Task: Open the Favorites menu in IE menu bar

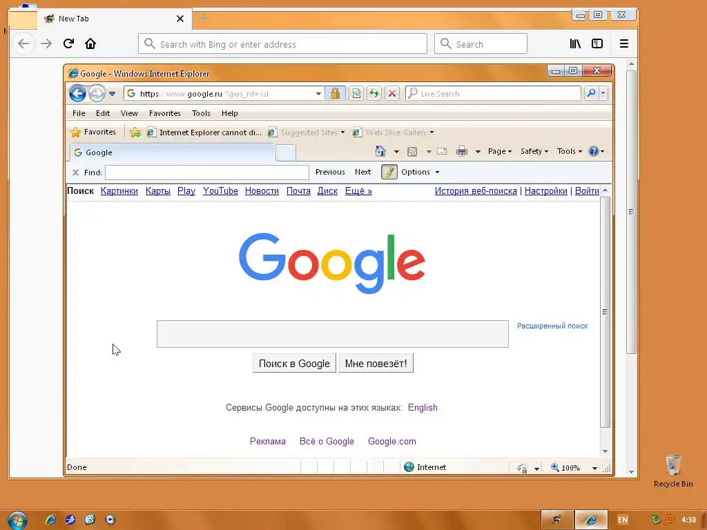Action: pyautogui.click(x=165, y=113)
